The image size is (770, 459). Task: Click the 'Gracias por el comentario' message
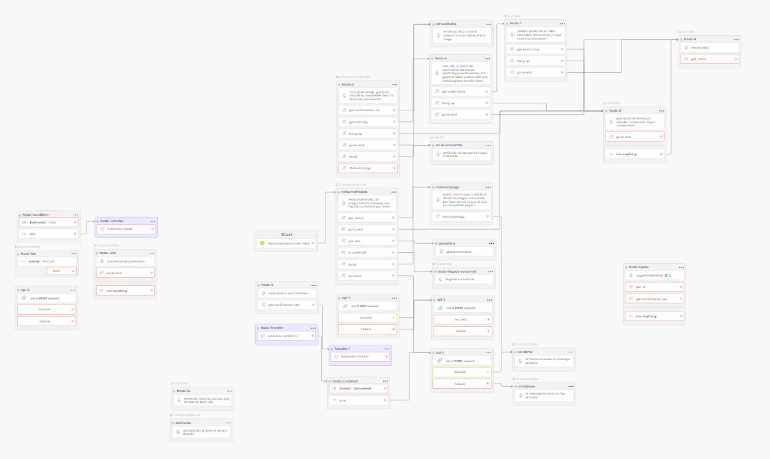(125, 261)
